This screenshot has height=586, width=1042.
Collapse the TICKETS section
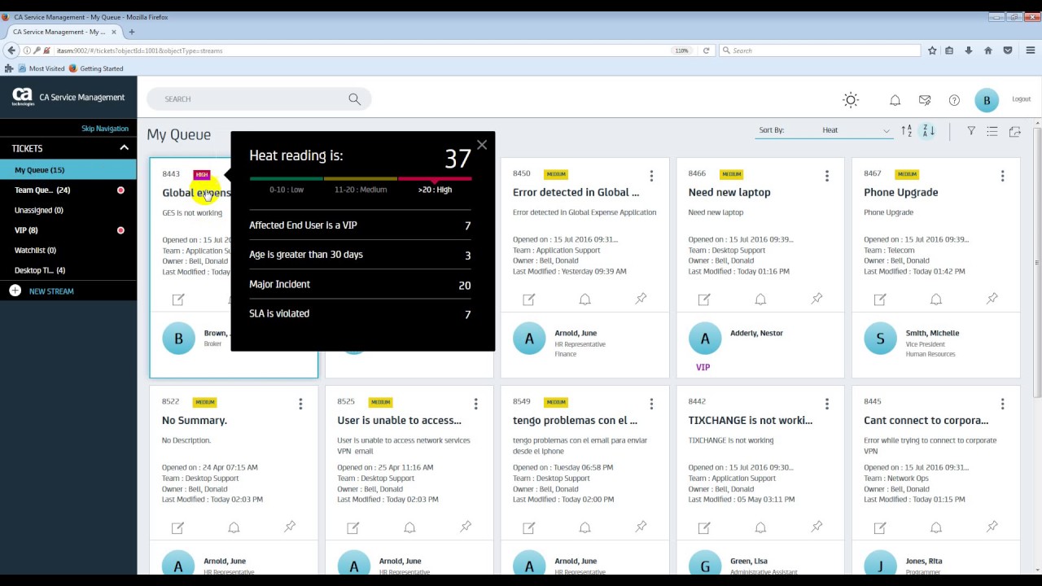124,148
